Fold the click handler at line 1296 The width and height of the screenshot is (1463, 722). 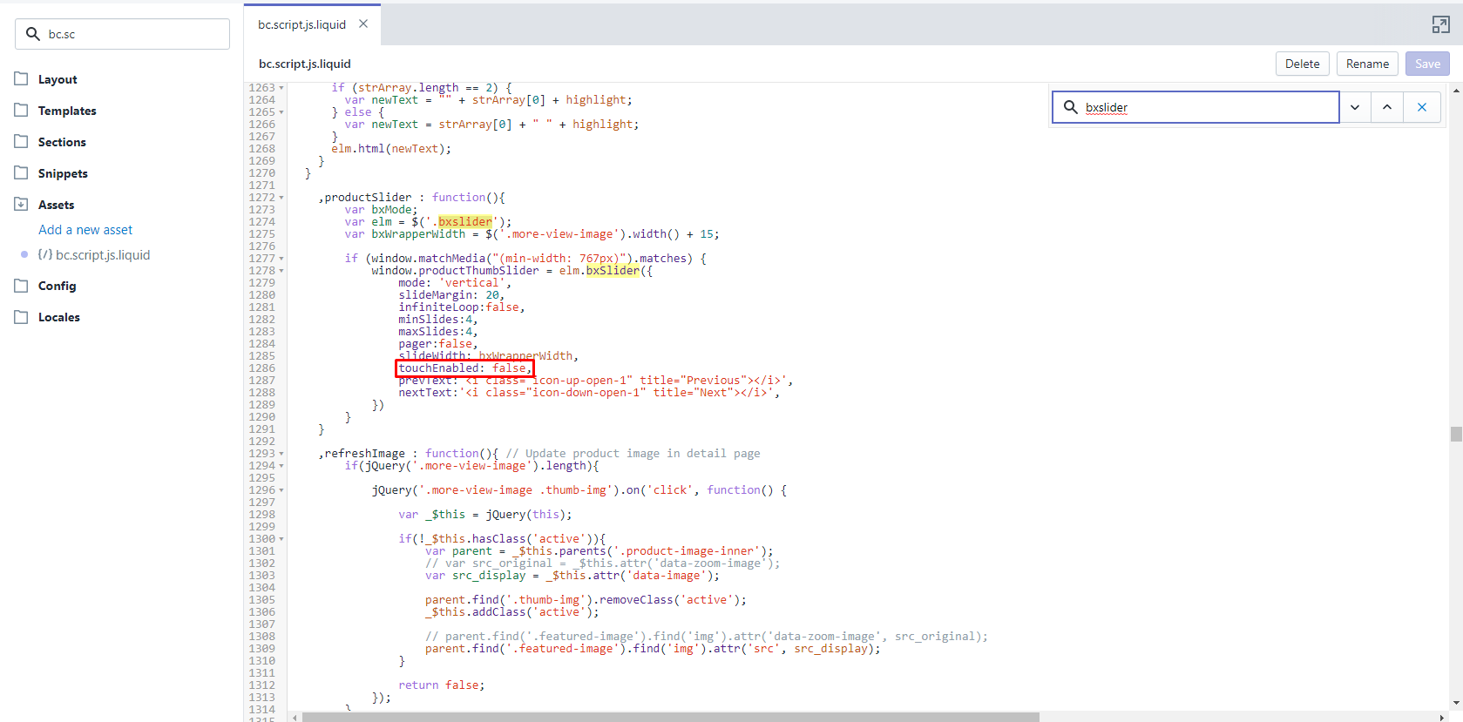coord(281,490)
